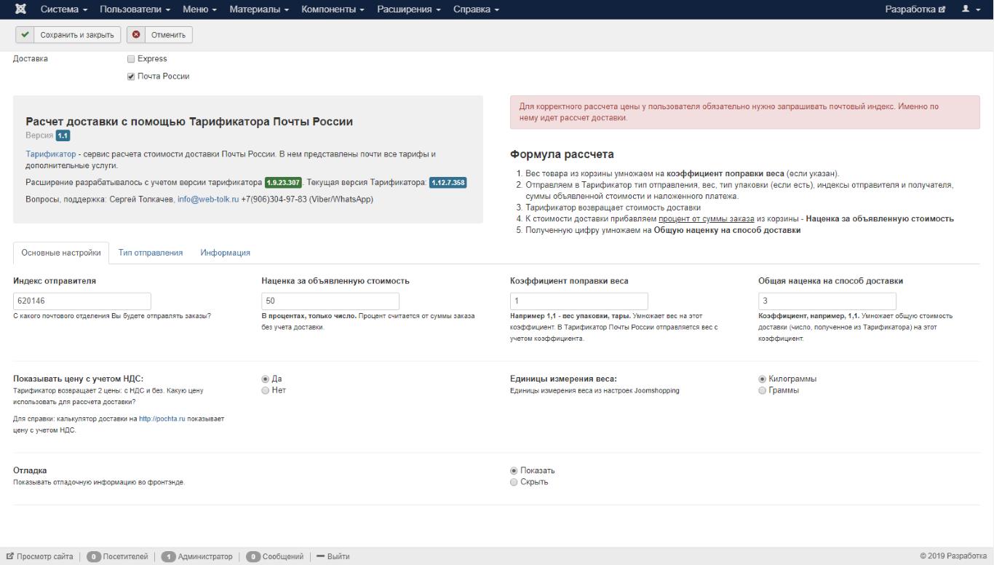The height and width of the screenshot is (565, 994).
Task: Click red cancel icon on Отменить
Action: coord(136,35)
